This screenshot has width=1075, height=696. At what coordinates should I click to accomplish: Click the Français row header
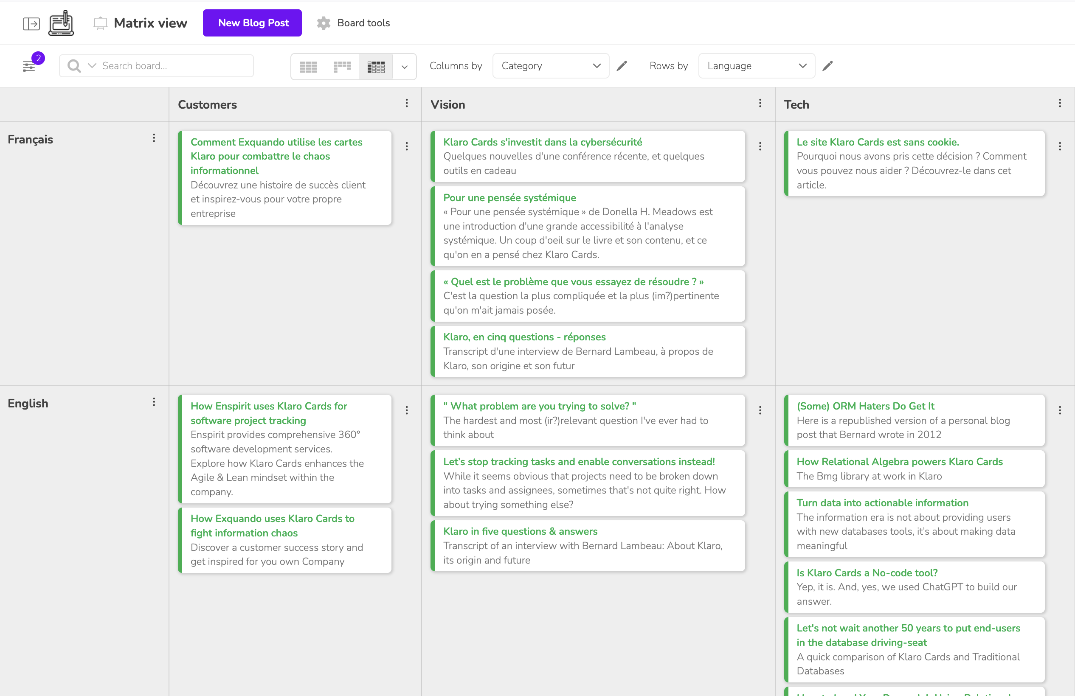30,139
